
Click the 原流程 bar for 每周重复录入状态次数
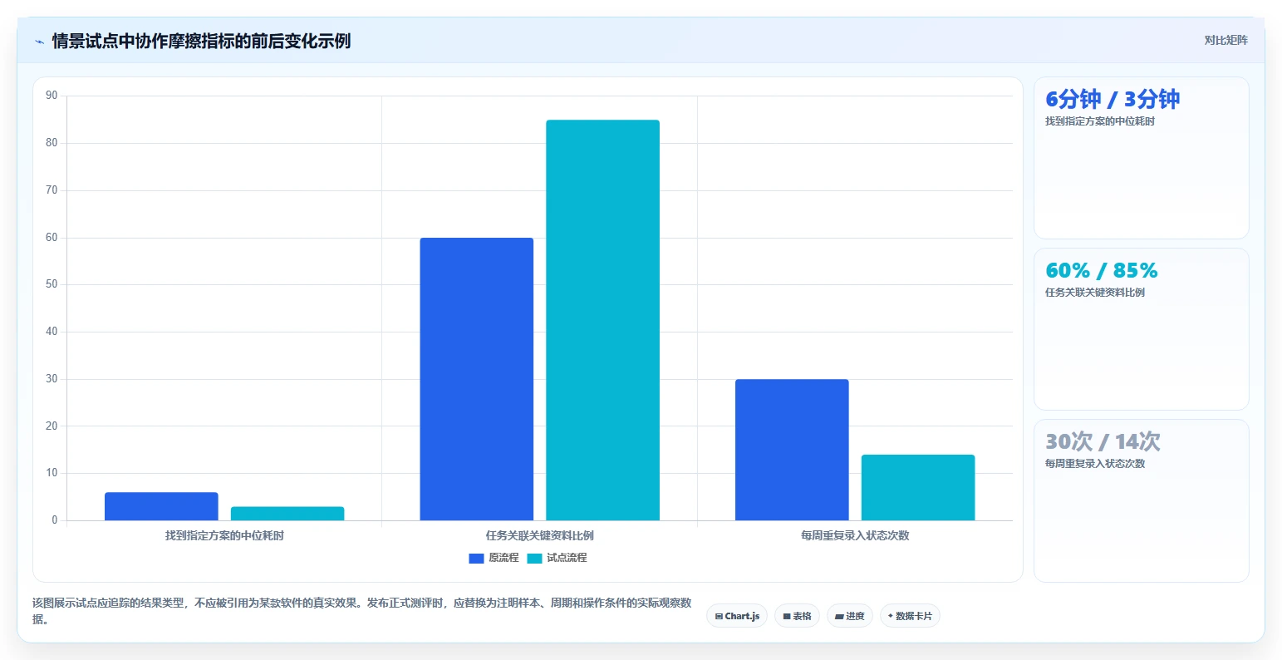(792, 450)
